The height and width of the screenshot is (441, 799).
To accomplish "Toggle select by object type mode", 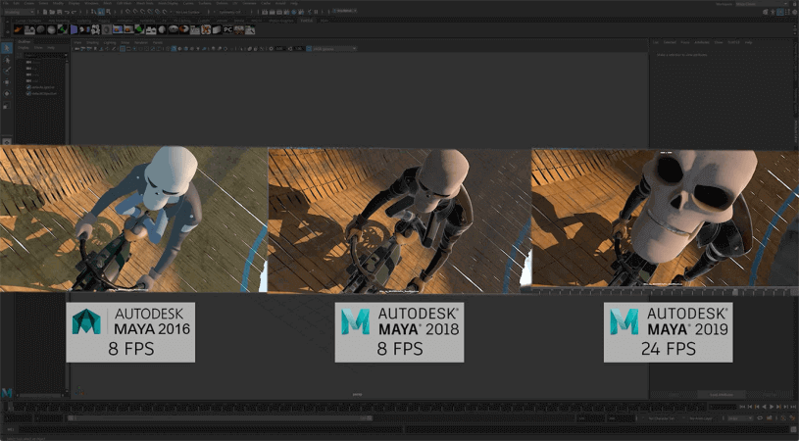I will tap(101, 12).
